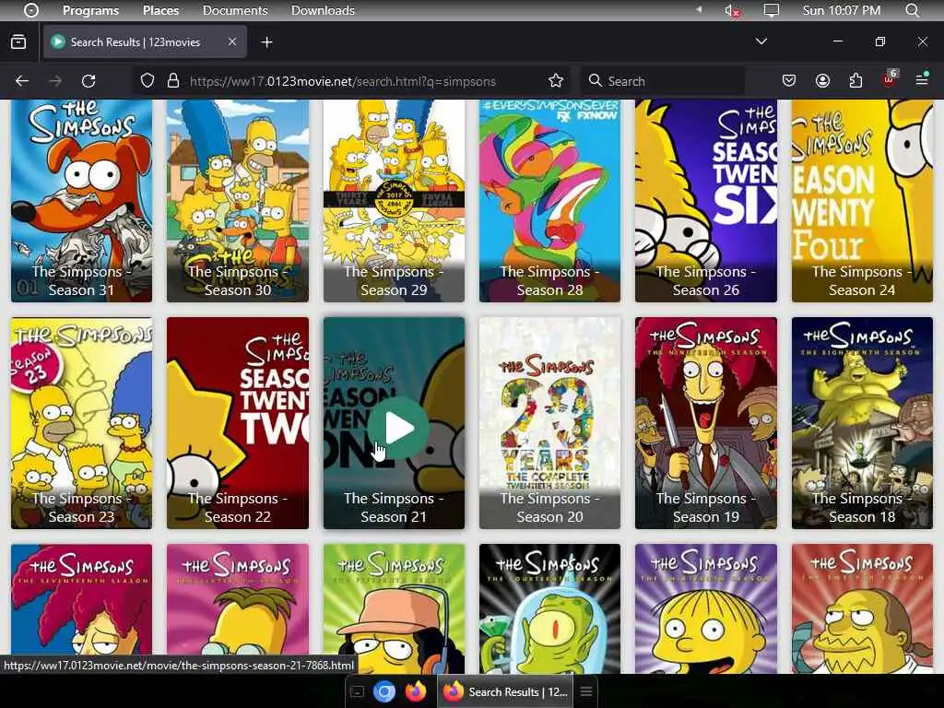Open The Simpsons Season 20 poster
The height and width of the screenshot is (708, 944).
coord(549,423)
